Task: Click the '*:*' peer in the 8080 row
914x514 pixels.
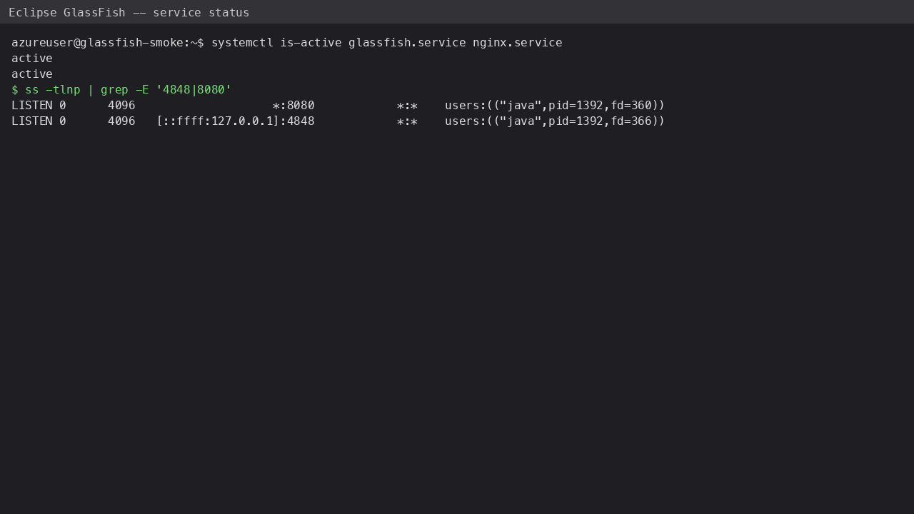Action: tap(407, 106)
